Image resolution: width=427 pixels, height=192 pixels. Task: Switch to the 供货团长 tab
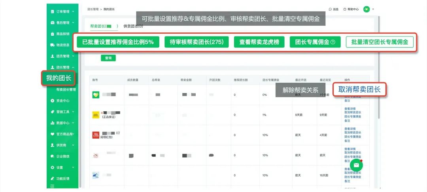point(133,26)
